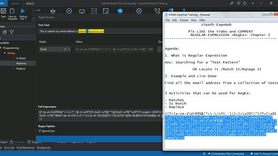This screenshot has width=278, height=156.
Task: Click the search magnifier in title bar
Action: (232, 3)
